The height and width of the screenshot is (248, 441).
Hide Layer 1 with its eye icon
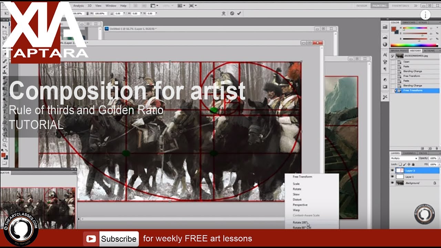click(x=392, y=177)
